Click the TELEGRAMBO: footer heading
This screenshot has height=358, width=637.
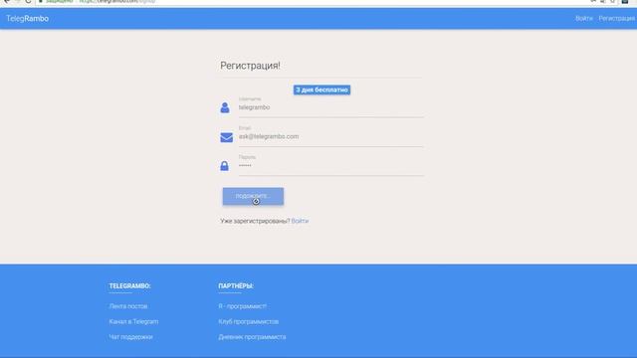click(x=129, y=285)
